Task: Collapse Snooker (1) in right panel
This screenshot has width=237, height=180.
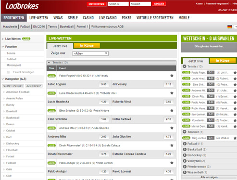Action: click(x=185, y=132)
